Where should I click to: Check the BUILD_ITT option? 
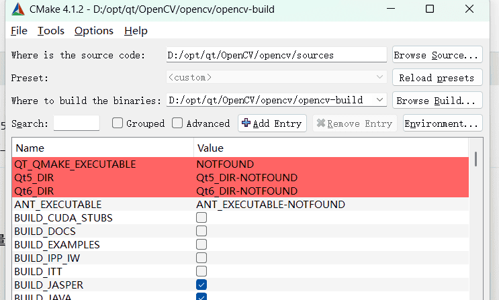201,271
